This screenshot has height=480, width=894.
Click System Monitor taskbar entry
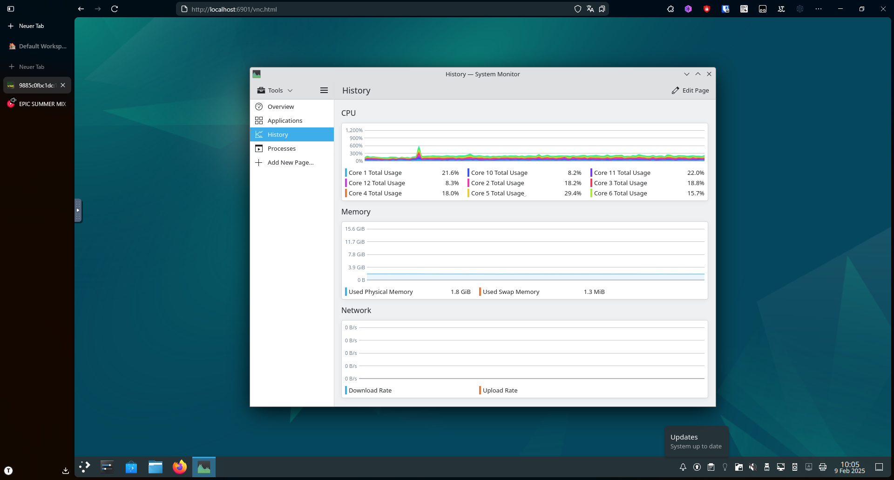pyautogui.click(x=204, y=467)
